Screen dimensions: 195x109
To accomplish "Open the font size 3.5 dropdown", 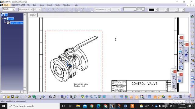I will point(40,9).
